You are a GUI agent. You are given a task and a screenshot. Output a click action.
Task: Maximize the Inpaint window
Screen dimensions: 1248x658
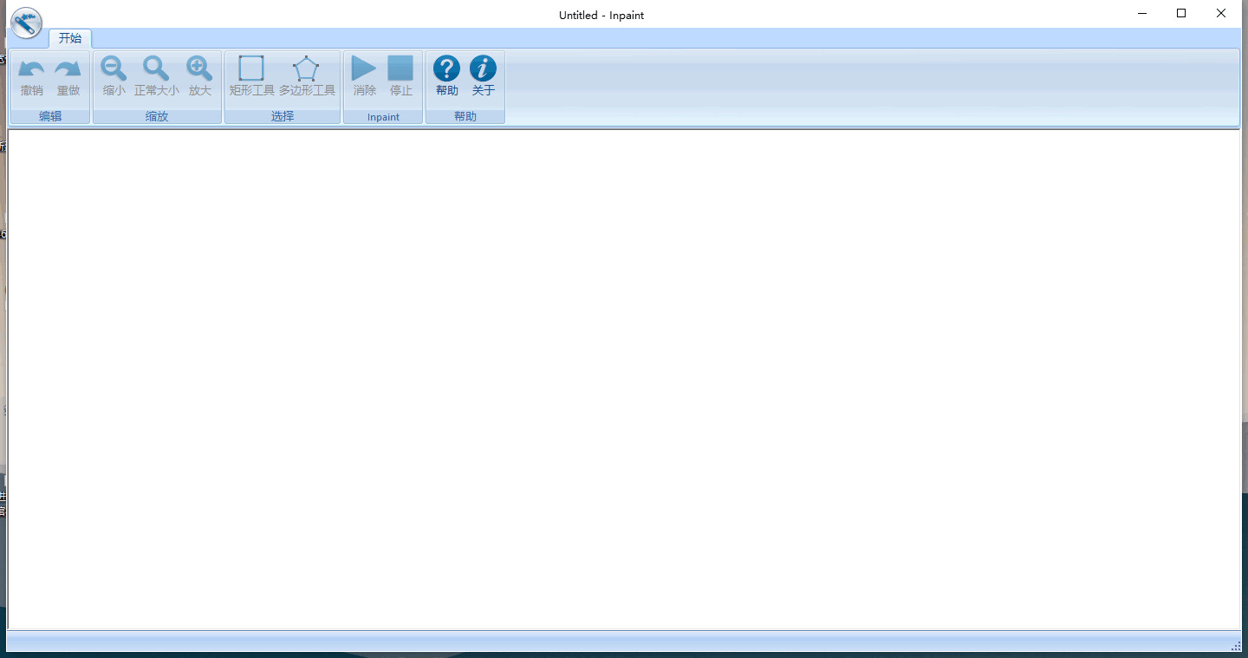click(1181, 13)
